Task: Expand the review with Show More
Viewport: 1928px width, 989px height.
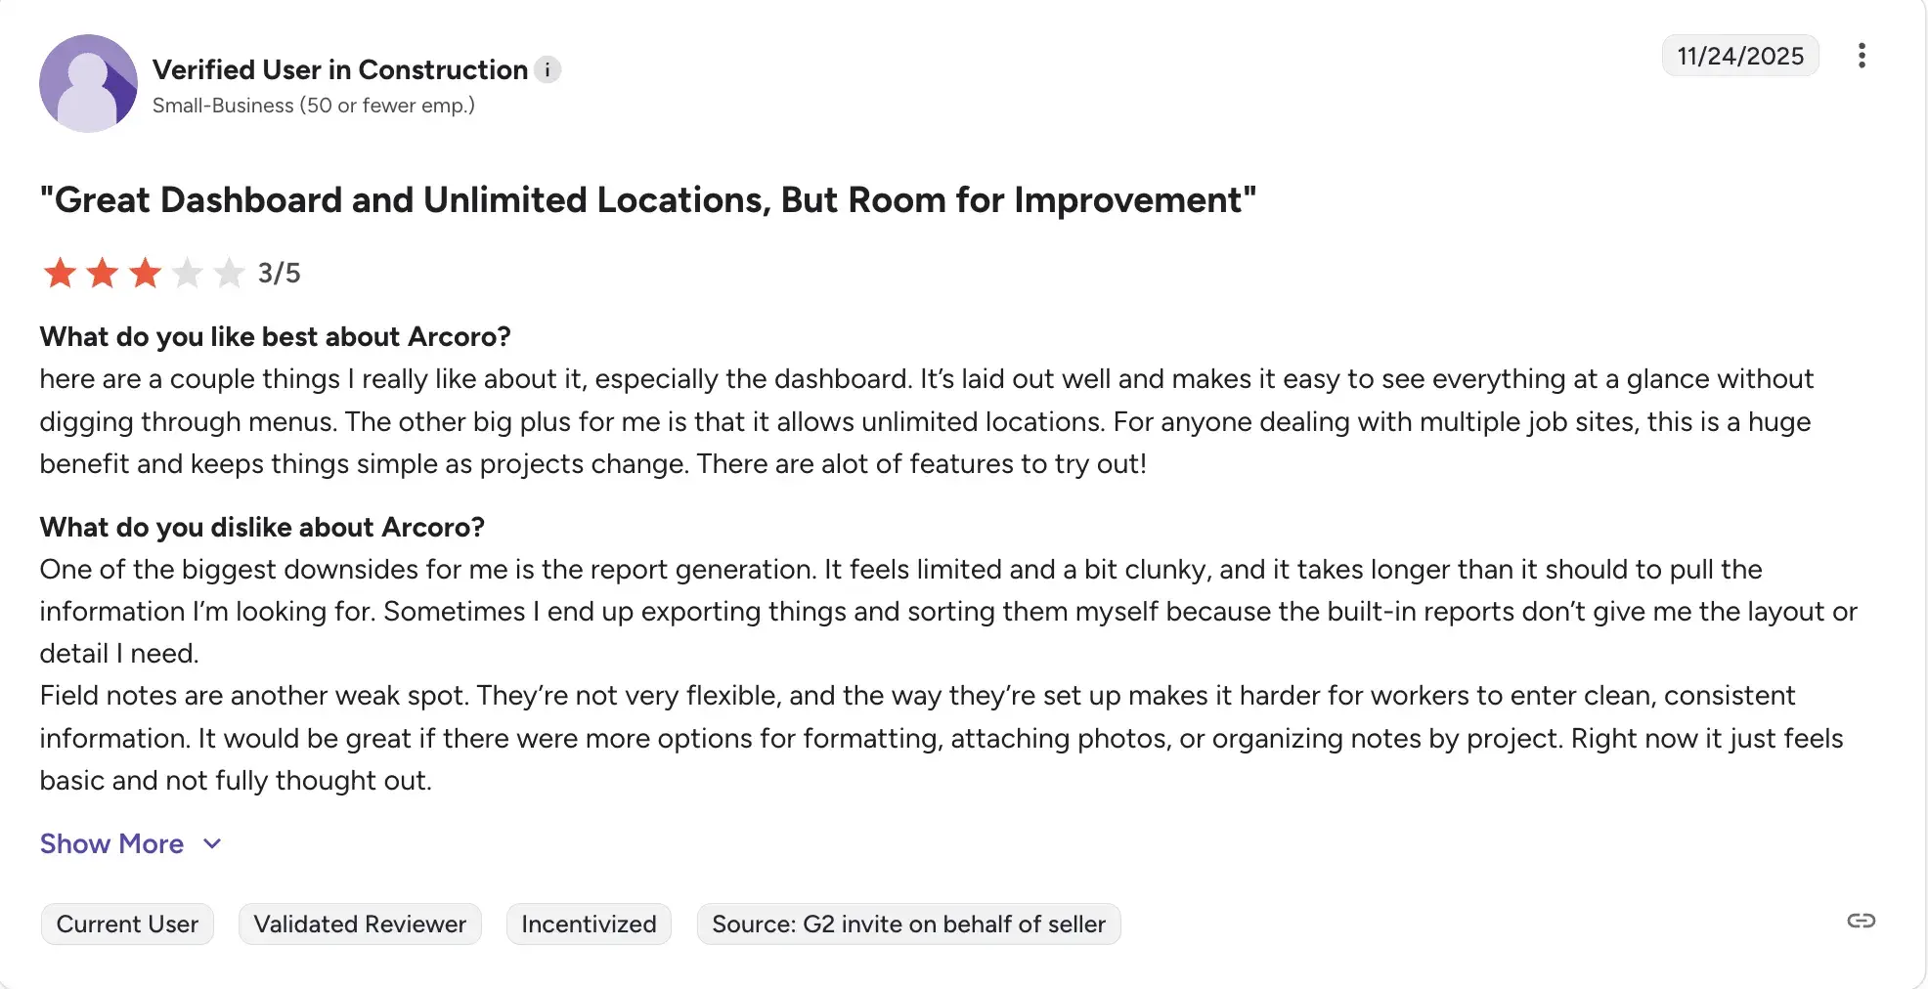Action: coord(111,843)
